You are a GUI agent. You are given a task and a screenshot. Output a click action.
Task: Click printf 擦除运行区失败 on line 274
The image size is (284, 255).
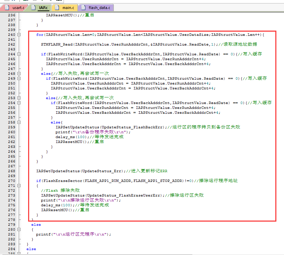coord(81,200)
